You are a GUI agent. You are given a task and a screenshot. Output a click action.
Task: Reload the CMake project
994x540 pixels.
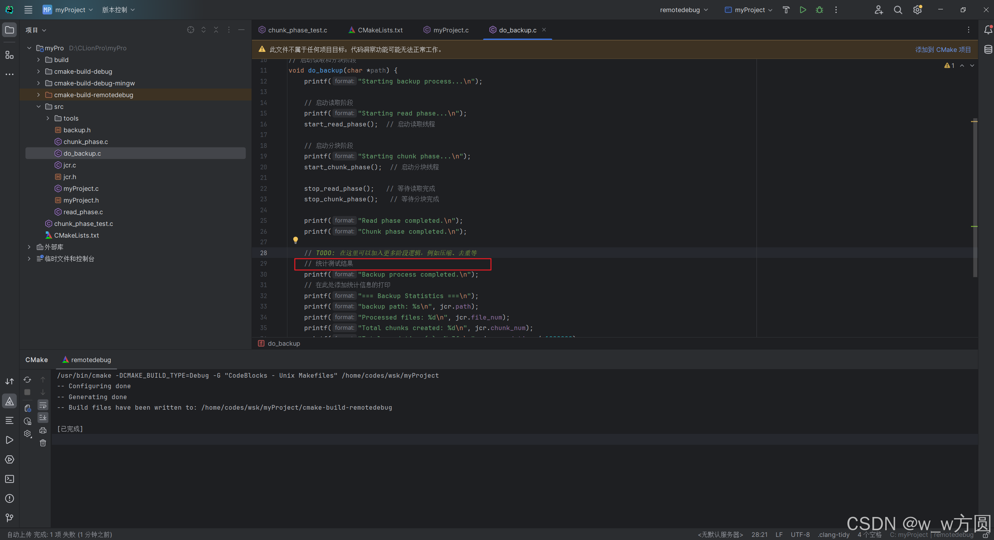(27, 380)
